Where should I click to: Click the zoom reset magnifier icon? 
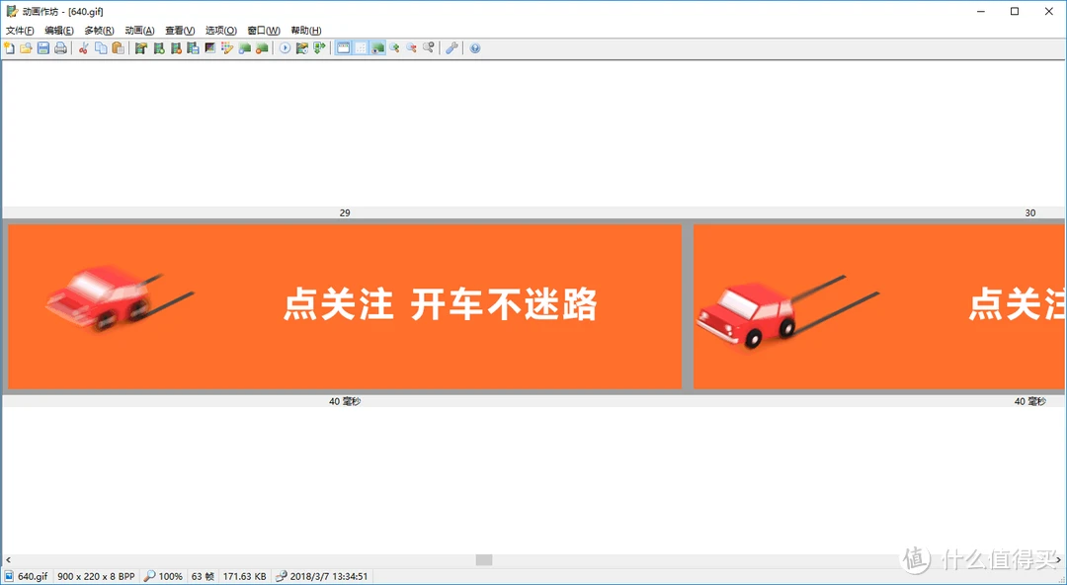pos(428,48)
